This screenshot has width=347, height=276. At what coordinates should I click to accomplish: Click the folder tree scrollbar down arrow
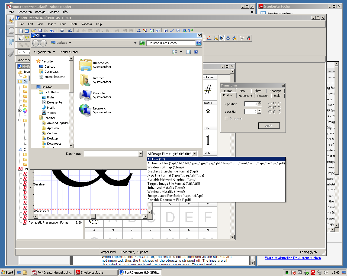[x=71, y=146]
